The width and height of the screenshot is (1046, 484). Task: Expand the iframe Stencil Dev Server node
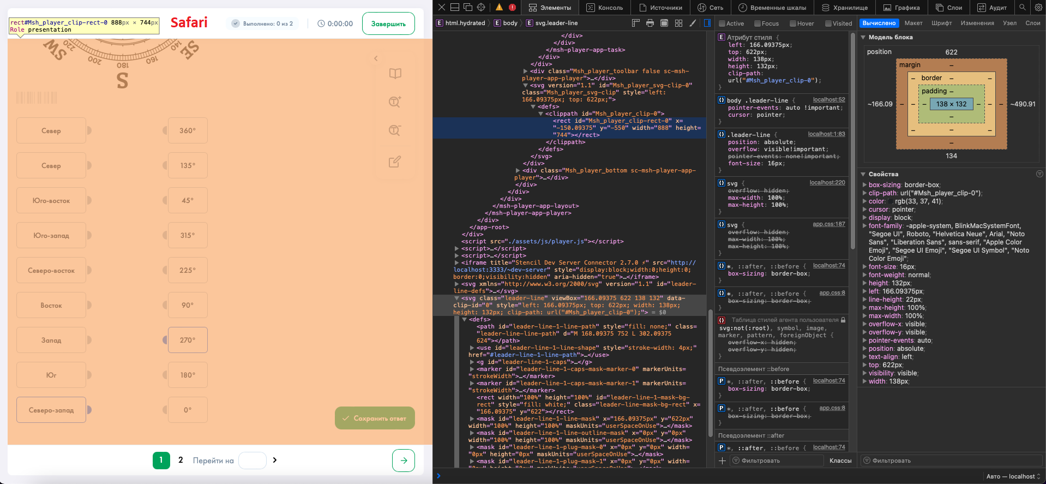pyautogui.click(x=456, y=262)
